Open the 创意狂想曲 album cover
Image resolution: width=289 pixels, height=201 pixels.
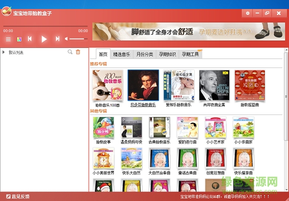click(x=215, y=158)
